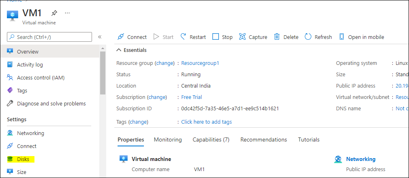This screenshot has height=178, width=409.
Task: Click the sidebar vertical scrollbar thumb
Action: (103, 73)
